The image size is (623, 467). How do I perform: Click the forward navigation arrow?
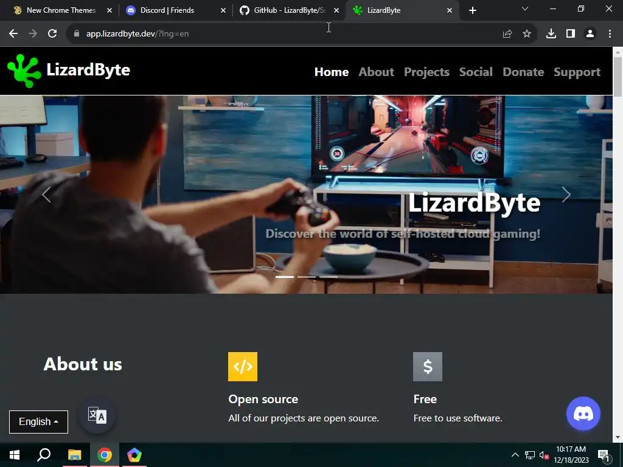33,34
